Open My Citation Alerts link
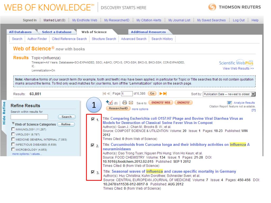This screenshot has width=271, height=203. point(149,20)
